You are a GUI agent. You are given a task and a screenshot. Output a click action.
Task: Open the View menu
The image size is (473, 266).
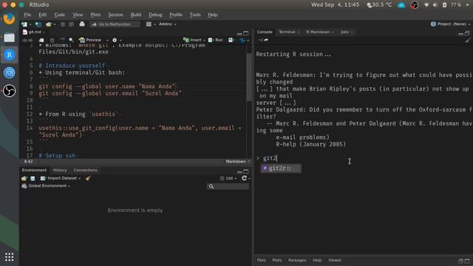[78, 15]
